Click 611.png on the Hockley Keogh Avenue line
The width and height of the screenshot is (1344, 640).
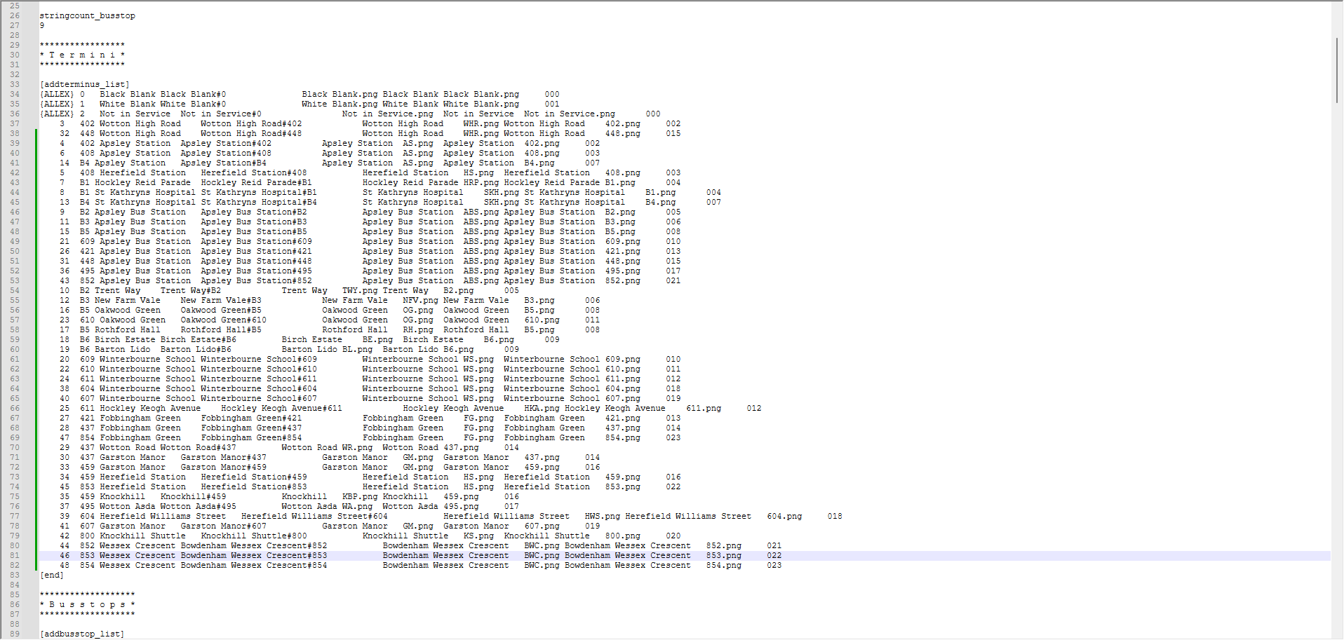(703, 408)
